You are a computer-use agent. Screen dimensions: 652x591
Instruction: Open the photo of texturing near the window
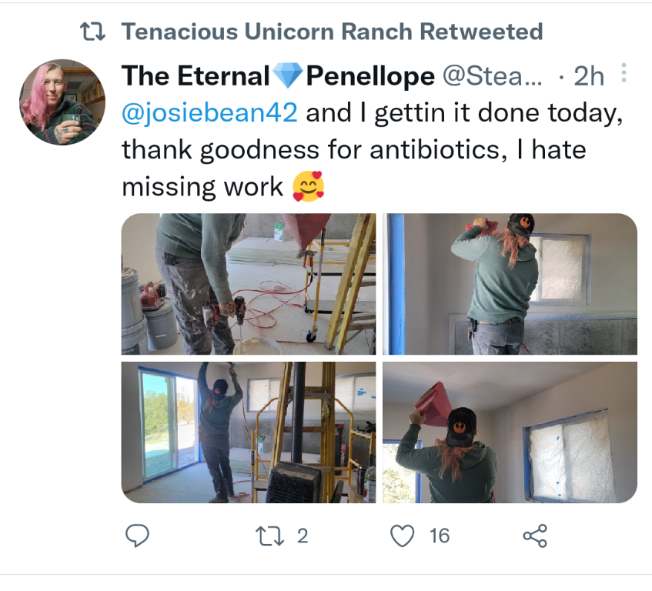[x=510, y=284]
